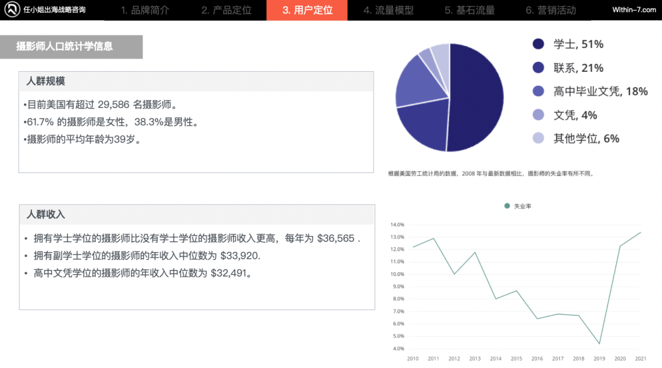
Task: Open the 2. 产品定位 tab
Action: (227, 10)
